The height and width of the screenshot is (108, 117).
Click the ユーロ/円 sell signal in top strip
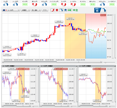click(15, 4)
